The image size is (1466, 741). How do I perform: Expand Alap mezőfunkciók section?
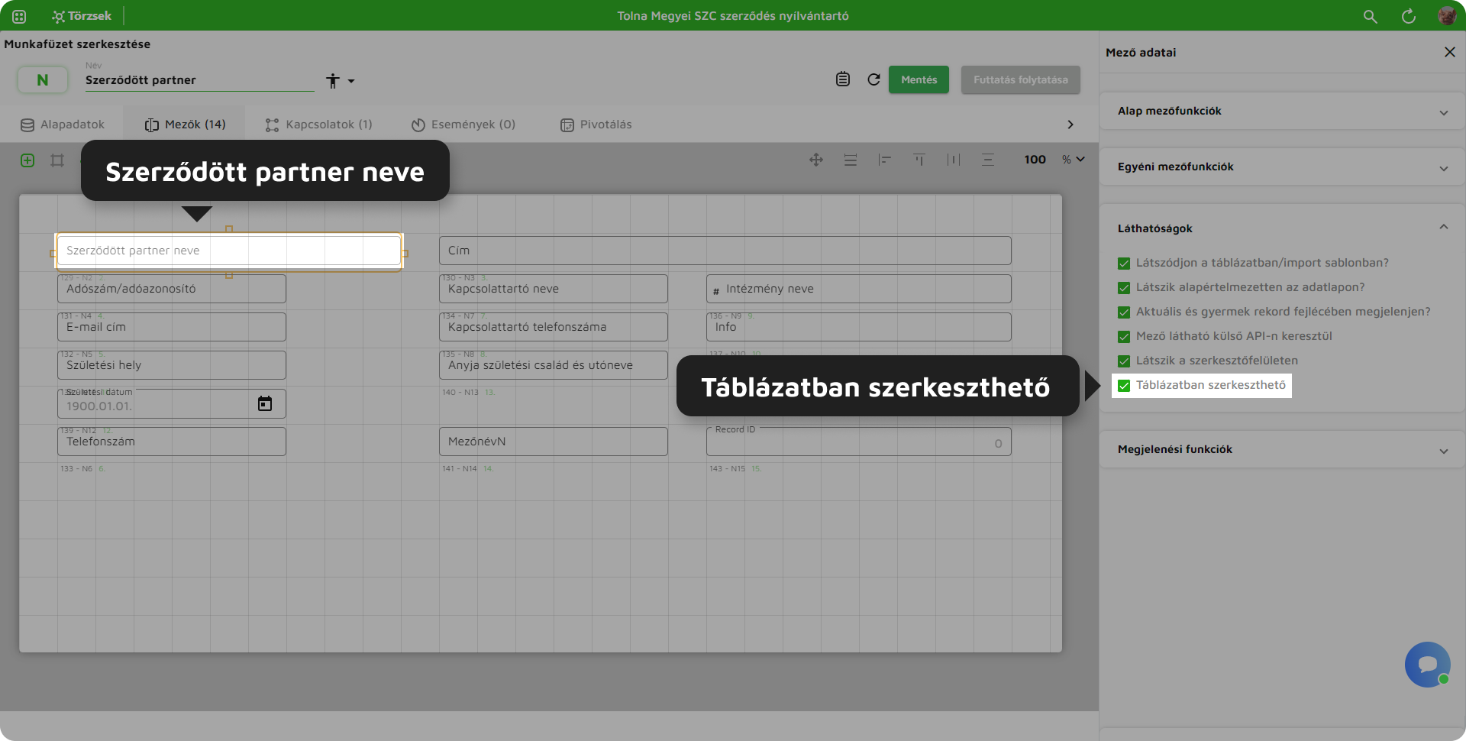1281,112
